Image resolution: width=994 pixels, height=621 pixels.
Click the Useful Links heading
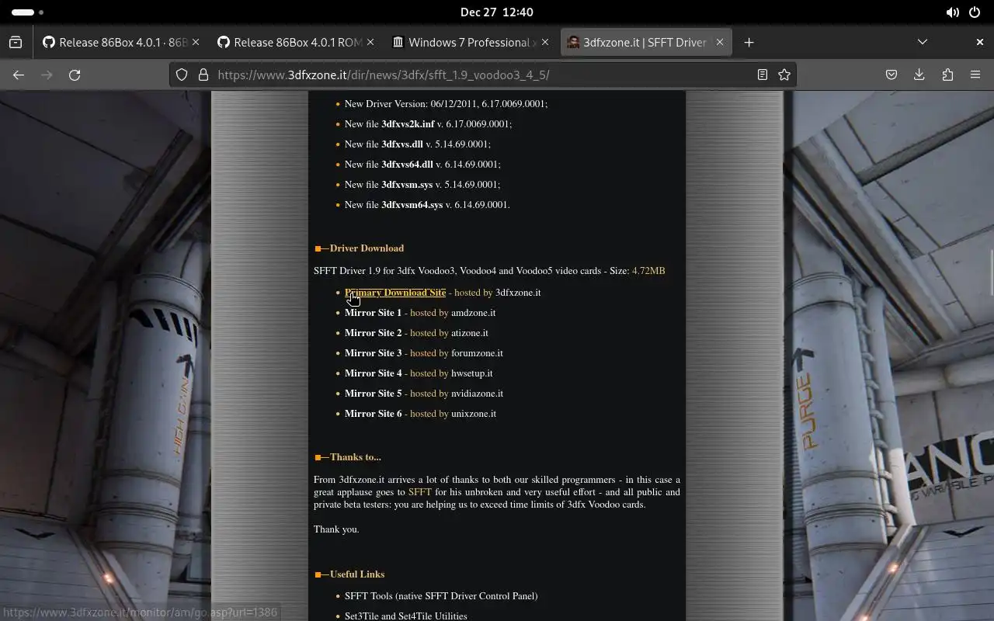357,574
